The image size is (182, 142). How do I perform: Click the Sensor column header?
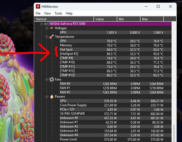coord(64,19)
